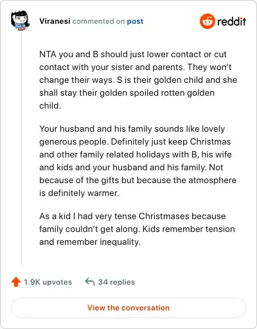Click the paragraph starting 'NTA you and B'
257x329 pixels.
(x=138, y=80)
